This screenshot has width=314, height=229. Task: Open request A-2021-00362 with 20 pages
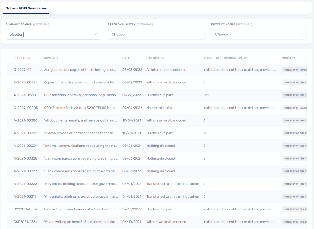tap(25, 133)
